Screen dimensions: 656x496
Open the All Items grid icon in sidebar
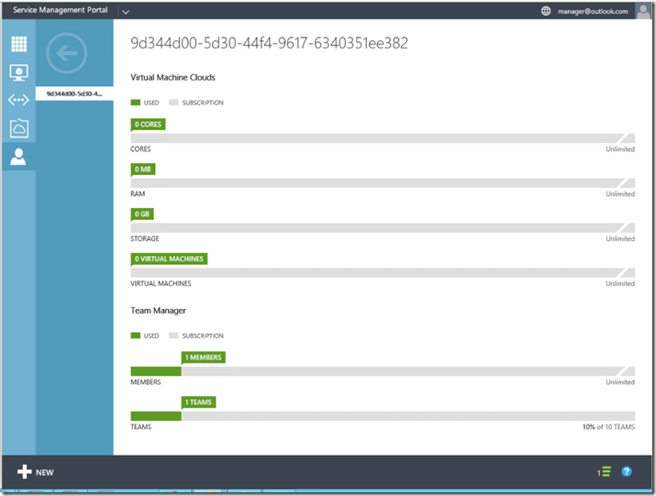(18, 44)
